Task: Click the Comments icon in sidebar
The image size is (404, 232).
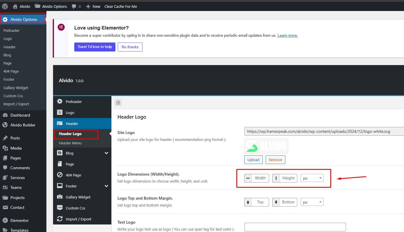Action: (5, 168)
